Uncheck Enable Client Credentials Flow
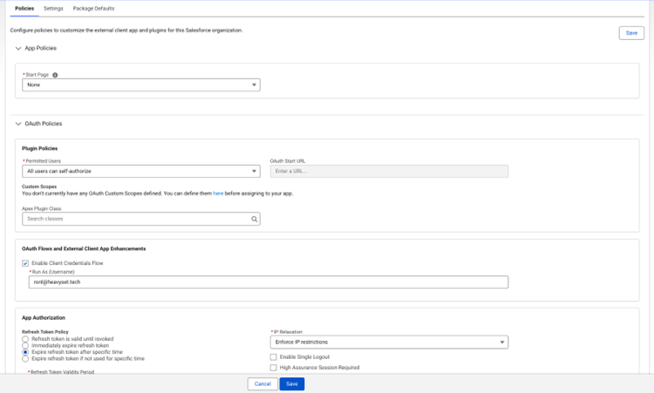 pos(25,263)
